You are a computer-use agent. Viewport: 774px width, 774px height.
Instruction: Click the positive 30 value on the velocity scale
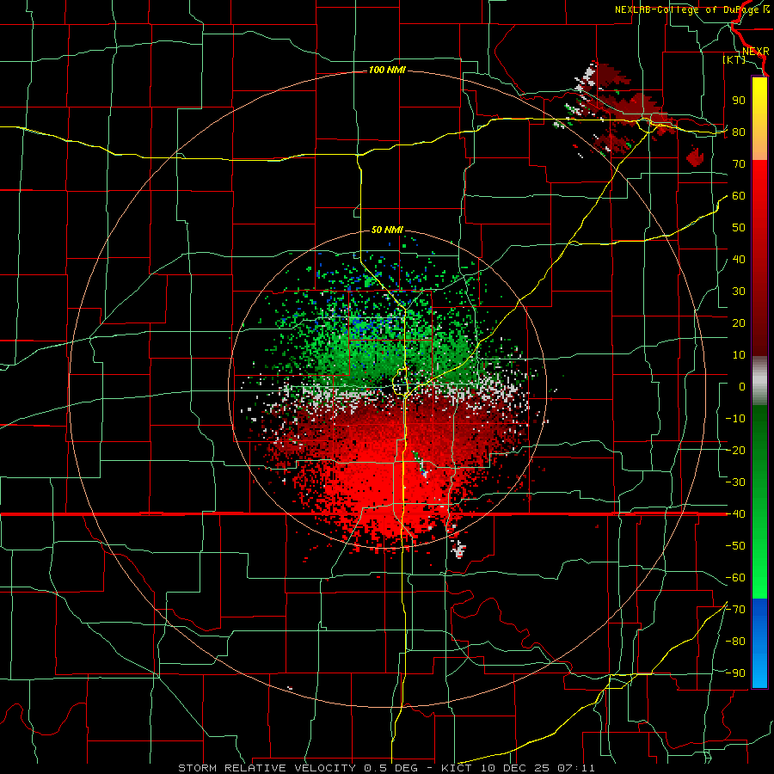pyautogui.click(x=739, y=292)
